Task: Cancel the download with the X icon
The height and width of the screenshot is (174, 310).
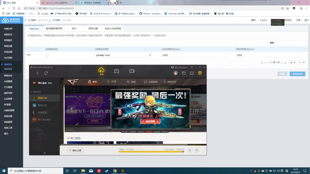Action: [x=196, y=150]
